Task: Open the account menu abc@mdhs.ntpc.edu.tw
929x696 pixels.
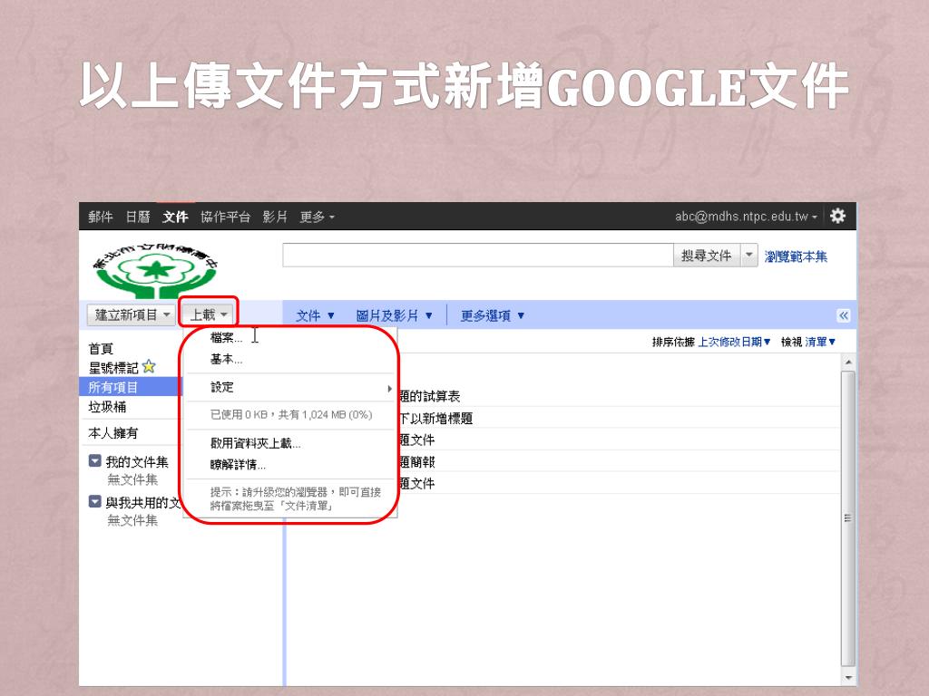Action: click(x=746, y=217)
